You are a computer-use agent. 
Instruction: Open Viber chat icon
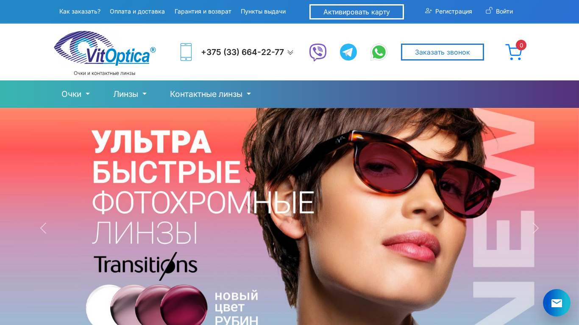click(x=318, y=52)
